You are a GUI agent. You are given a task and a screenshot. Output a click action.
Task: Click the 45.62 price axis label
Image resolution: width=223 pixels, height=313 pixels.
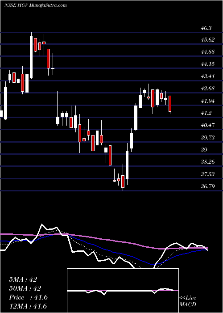click(x=208, y=40)
